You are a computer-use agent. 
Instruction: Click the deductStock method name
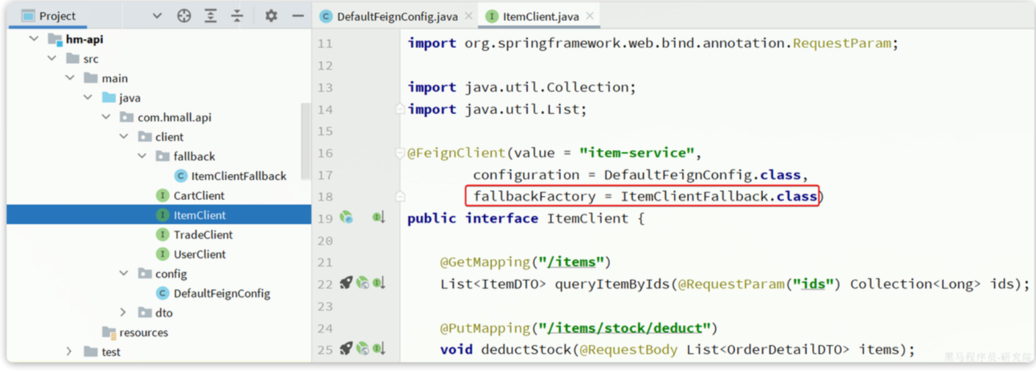pyautogui.click(x=526, y=349)
